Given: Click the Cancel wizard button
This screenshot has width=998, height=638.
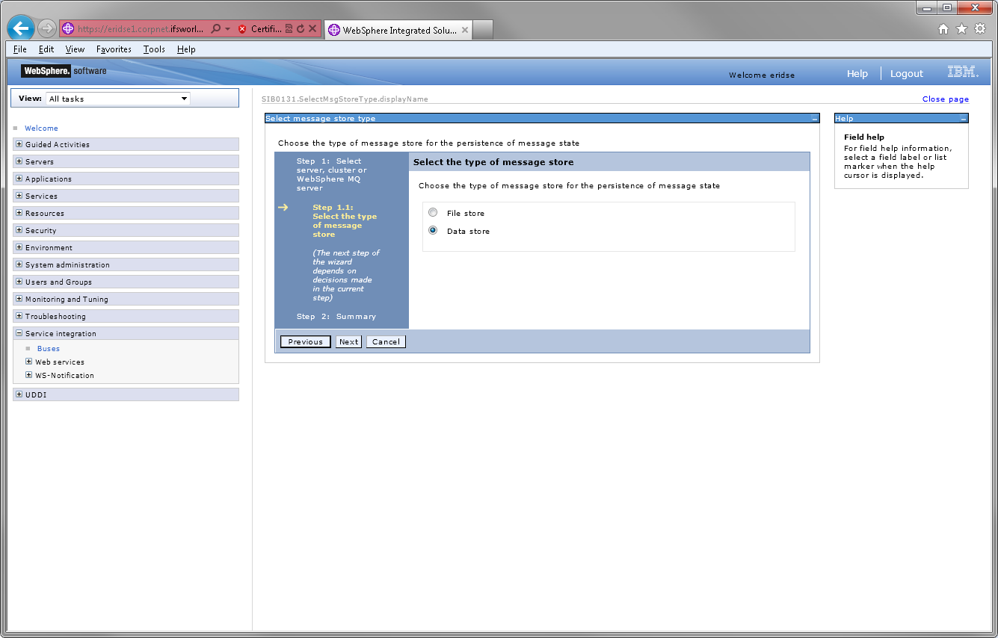Looking at the screenshot, I should [386, 341].
